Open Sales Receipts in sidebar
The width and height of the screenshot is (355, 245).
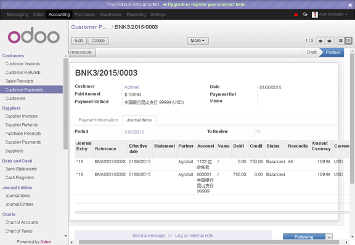point(19,81)
